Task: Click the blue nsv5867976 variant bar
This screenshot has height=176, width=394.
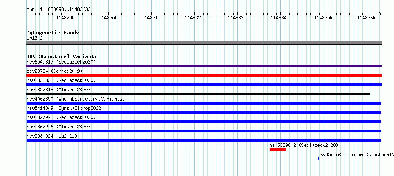Action: tap(204, 131)
